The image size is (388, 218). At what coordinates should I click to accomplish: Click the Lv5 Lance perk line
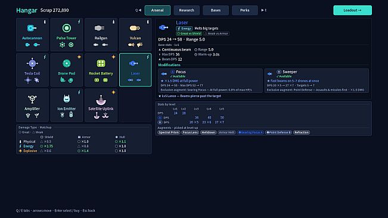pos(190,96)
